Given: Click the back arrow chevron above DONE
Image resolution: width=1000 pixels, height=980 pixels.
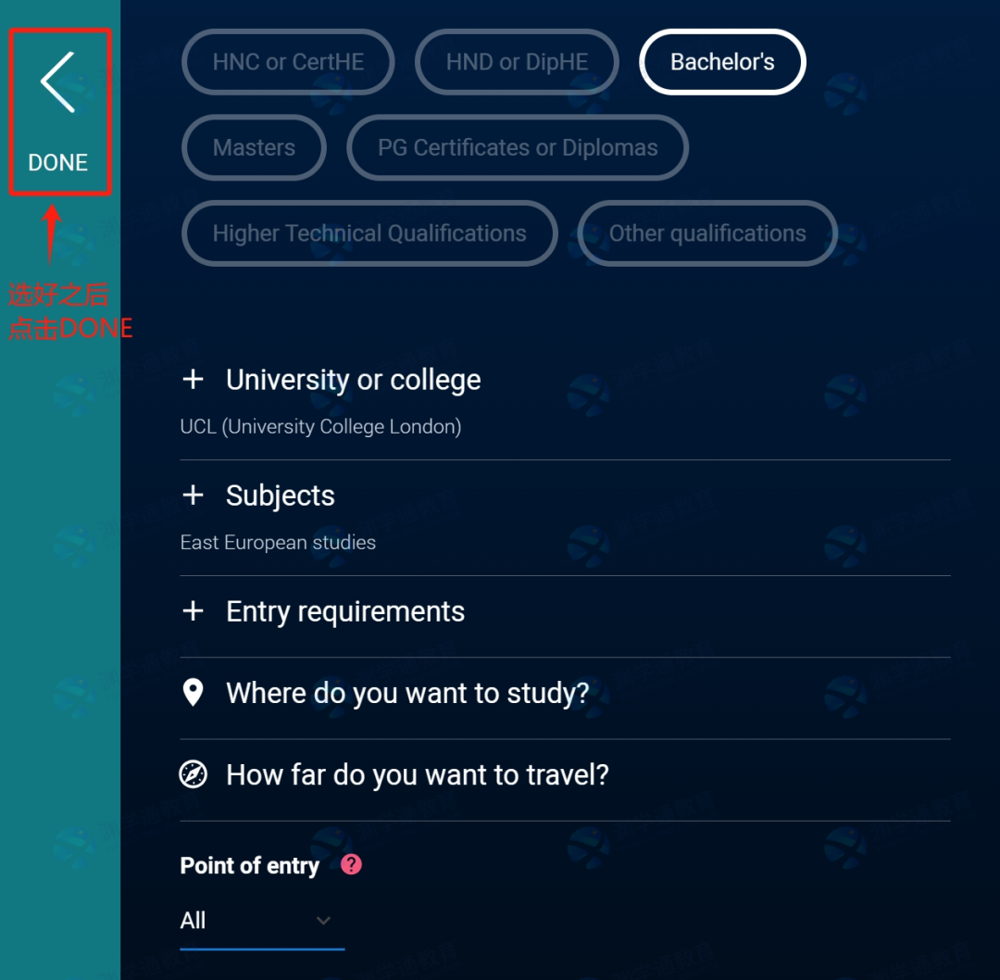Looking at the screenshot, I should click(58, 82).
